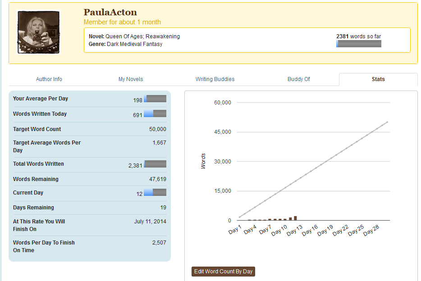Select the Buddy Of tab
Screen dimensions: 421x281
tap(299, 79)
